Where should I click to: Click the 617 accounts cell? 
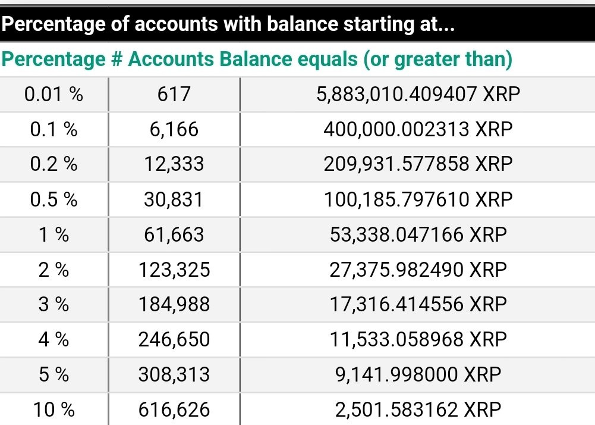174,94
